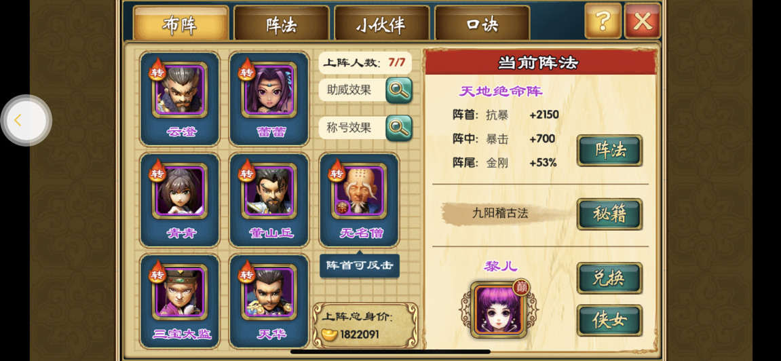Select the 无名僧 hero portrait
The height and width of the screenshot is (361, 781).
[359, 191]
